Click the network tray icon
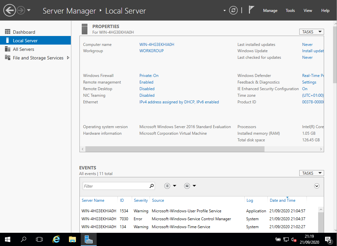 (x=286, y=239)
